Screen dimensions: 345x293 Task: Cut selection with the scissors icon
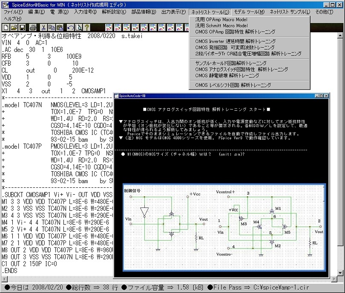[43, 28]
